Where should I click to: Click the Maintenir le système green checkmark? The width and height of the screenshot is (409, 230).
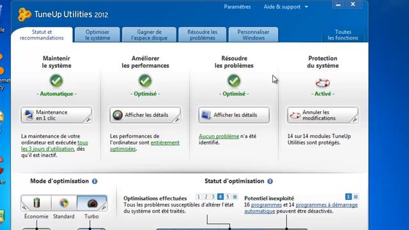[56, 80]
